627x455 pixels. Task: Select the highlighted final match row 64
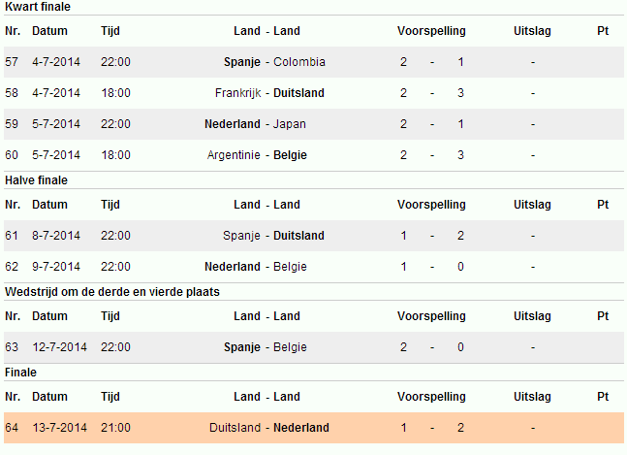point(314,428)
